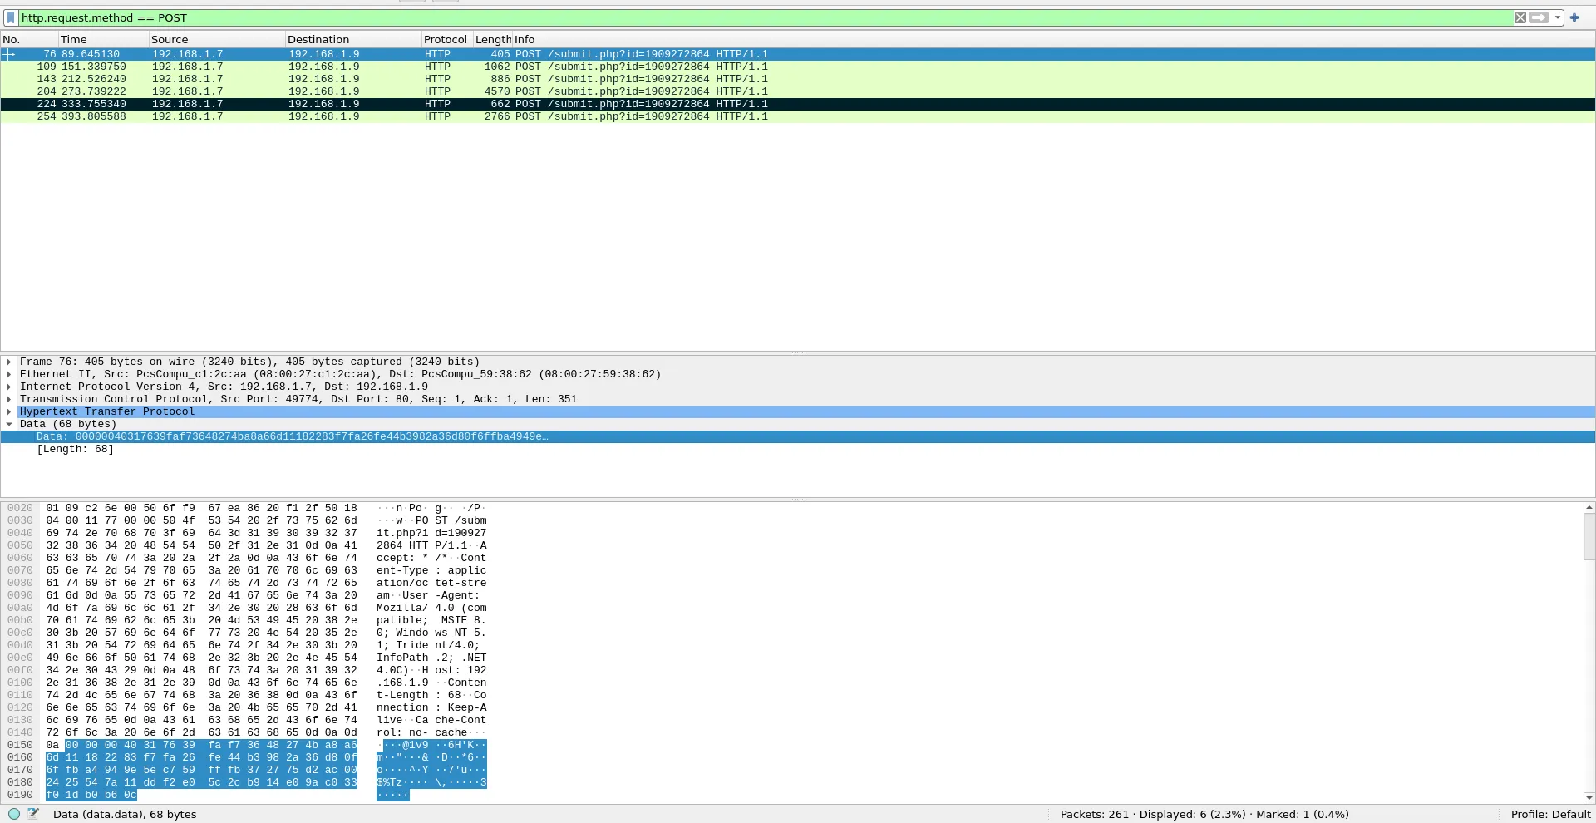Expand the Ethernet II tree node
Viewport: 1596px width, 823px height.
coord(9,374)
